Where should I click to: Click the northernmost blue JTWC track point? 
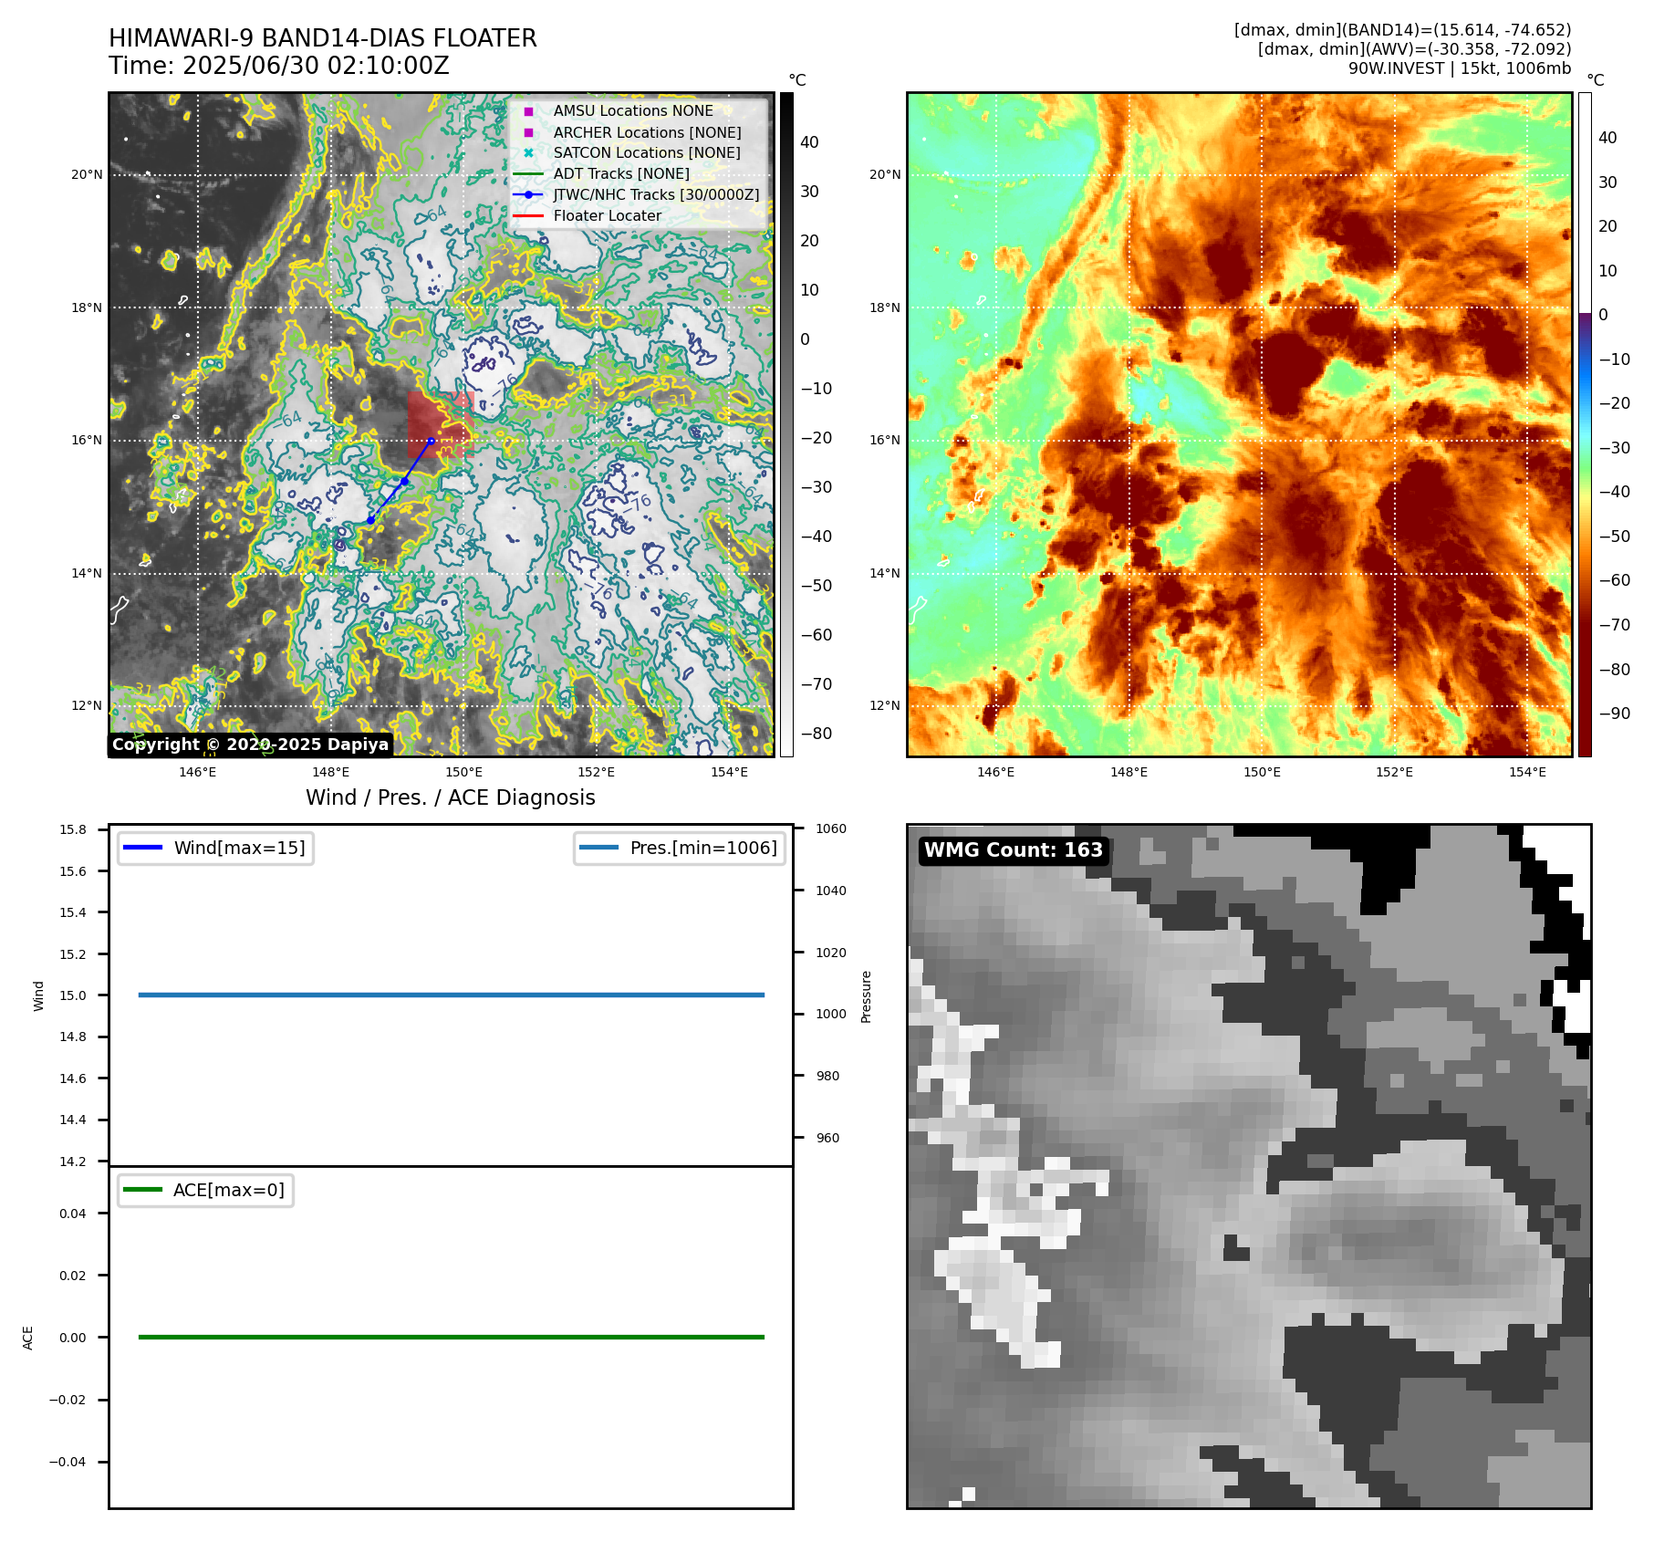(x=432, y=441)
